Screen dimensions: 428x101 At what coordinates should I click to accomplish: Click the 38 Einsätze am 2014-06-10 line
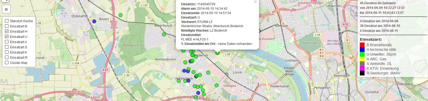[380, 26]
